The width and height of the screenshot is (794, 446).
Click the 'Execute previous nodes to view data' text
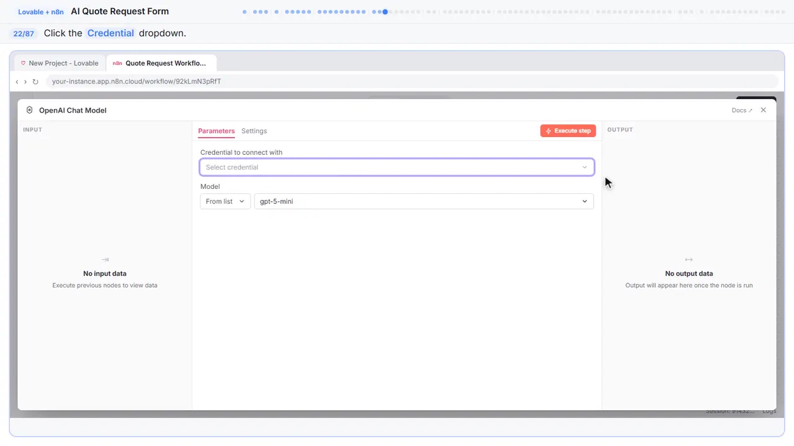point(105,286)
